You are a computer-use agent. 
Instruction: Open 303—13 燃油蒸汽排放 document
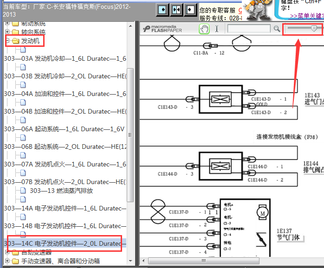tap(61, 191)
